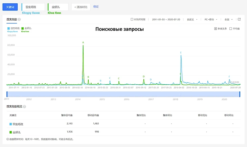This screenshot has width=247, height=147.
Task: Click the blue 关键词 button
Action: [10, 7]
